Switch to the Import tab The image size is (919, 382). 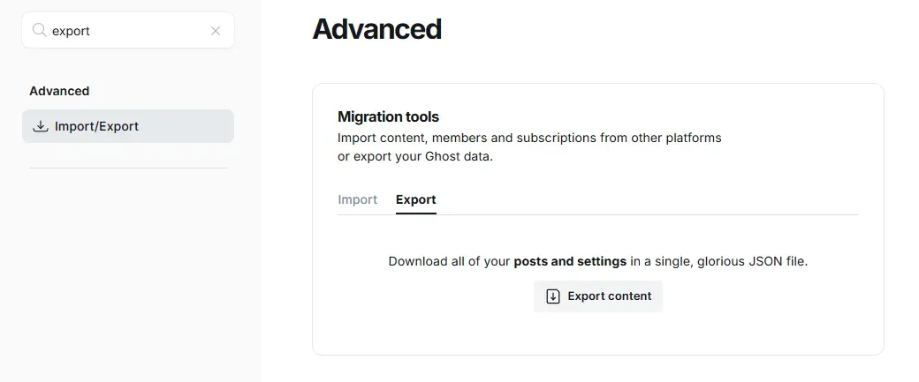357,199
